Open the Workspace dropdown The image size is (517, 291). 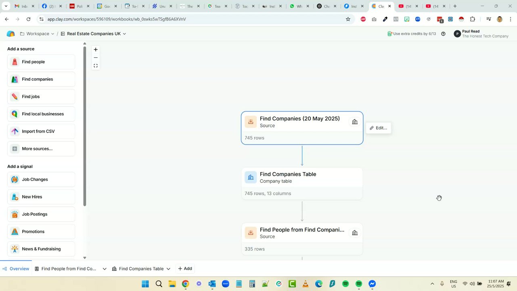[37, 34]
